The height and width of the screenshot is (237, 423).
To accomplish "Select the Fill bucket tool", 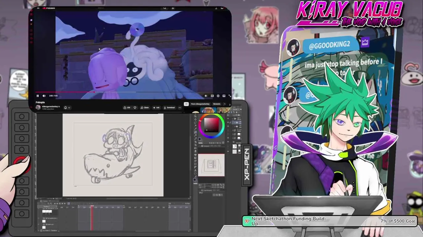I will [195, 155].
